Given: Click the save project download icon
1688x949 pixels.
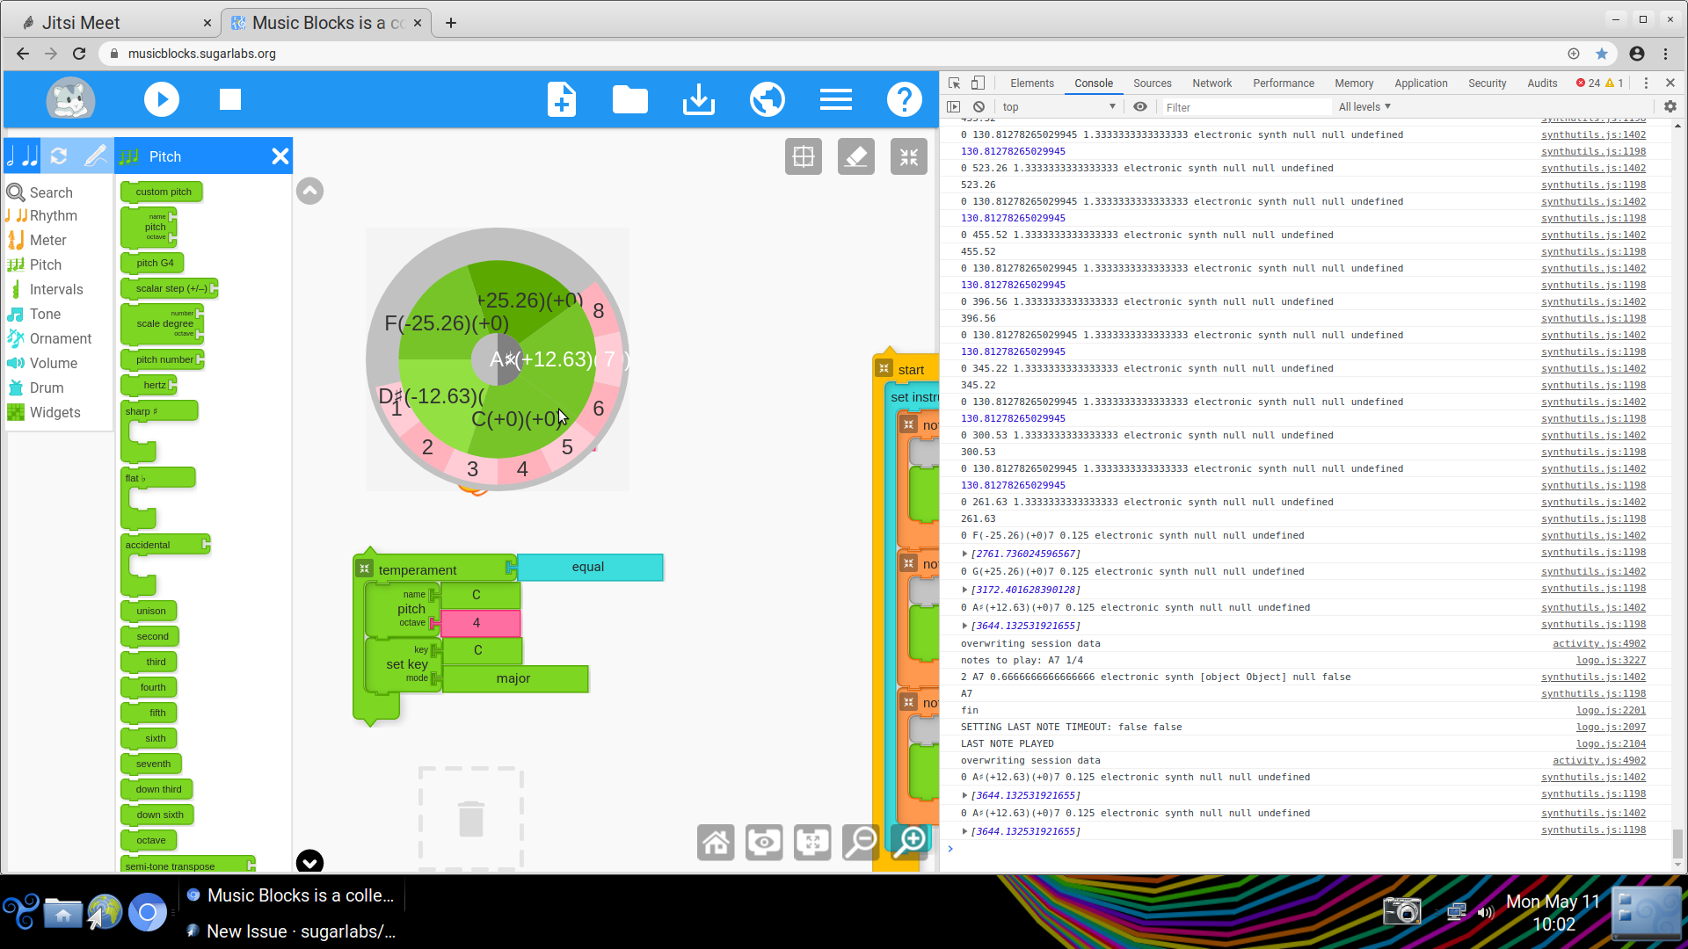Looking at the screenshot, I should pos(699,100).
